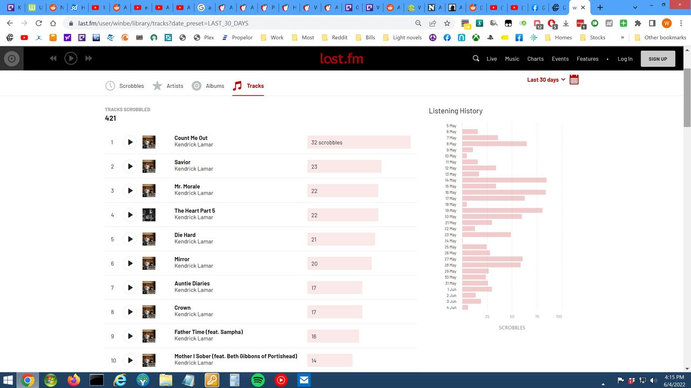Click the 8 May listening history bar
The image size is (691, 388).
pos(494,144)
